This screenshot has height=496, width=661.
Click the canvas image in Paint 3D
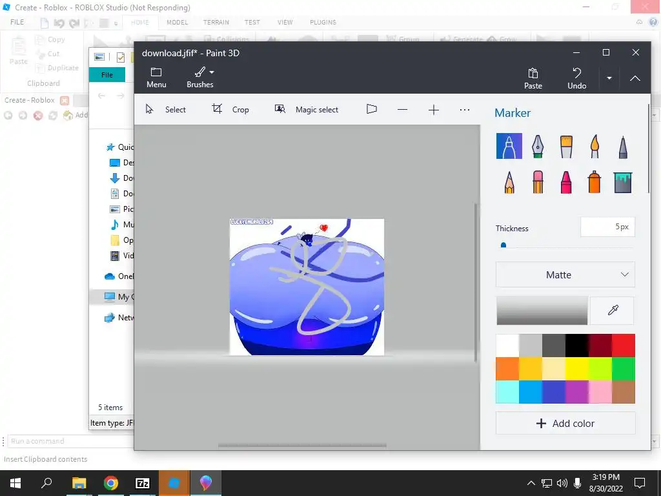tap(307, 287)
